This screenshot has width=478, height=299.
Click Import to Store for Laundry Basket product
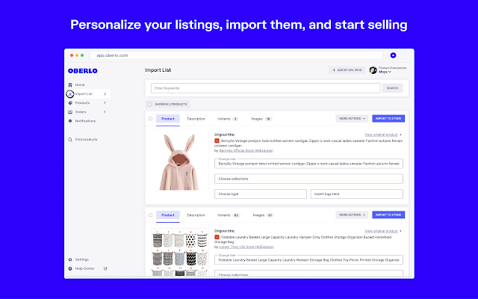click(x=388, y=215)
